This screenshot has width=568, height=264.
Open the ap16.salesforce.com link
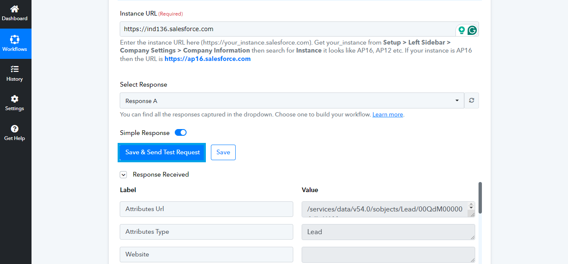pos(207,58)
